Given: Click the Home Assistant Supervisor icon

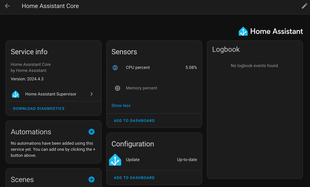Looking at the screenshot, I should [15, 94].
